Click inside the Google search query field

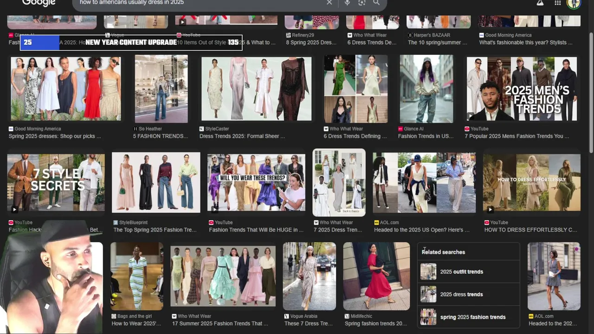pos(200,3)
